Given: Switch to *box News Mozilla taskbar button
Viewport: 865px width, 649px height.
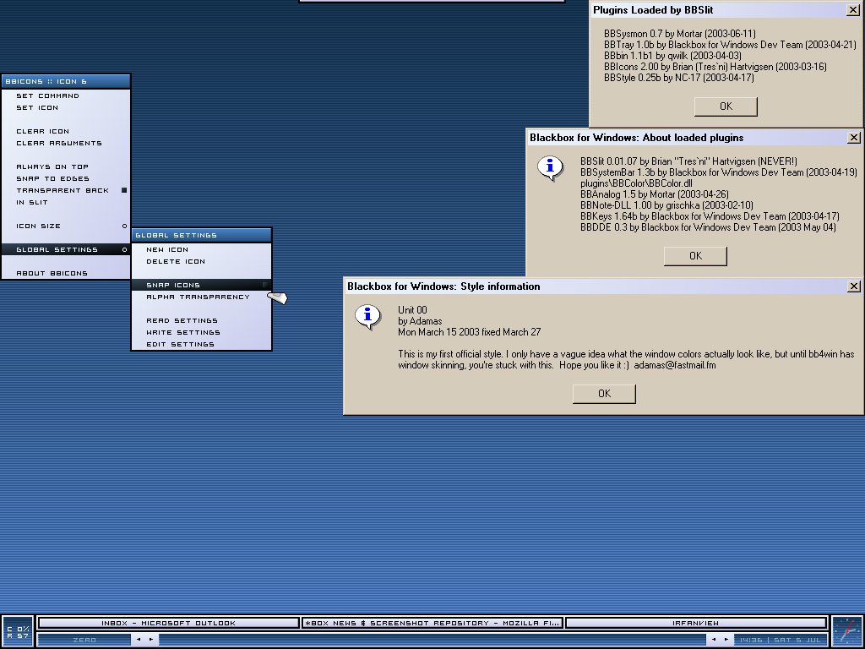Looking at the screenshot, I should tap(432, 623).
